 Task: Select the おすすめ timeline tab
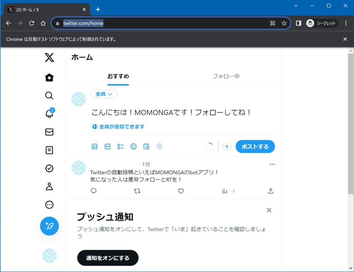click(118, 76)
